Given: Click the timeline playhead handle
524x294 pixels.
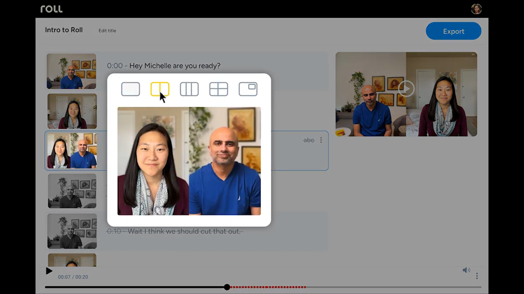Looking at the screenshot, I should [227, 287].
